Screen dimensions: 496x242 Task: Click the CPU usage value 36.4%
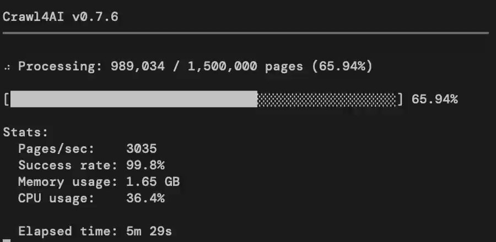pos(145,198)
